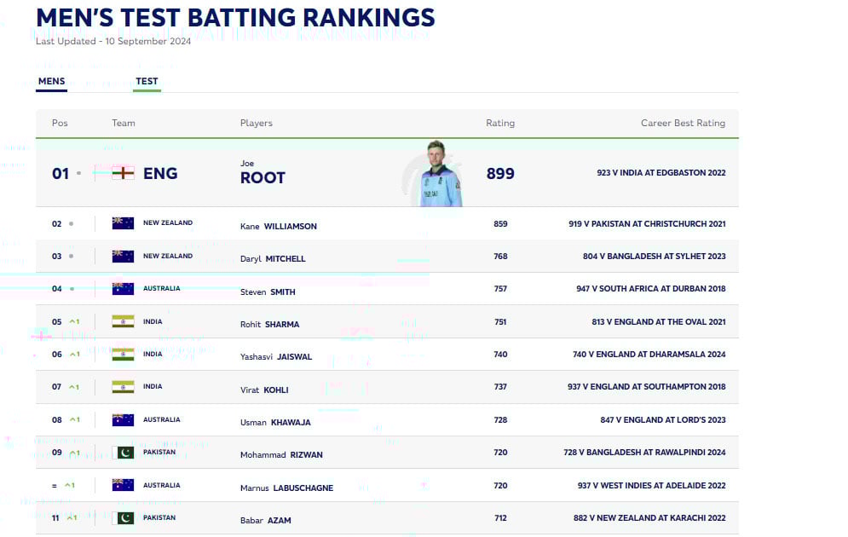848x537 pixels.
Task: Open Daryl MITCHELL player profile
Action: coord(273,259)
